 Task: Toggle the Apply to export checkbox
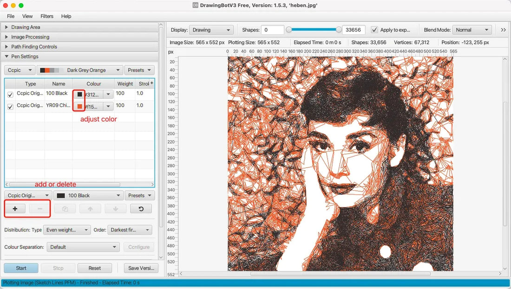point(374,29)
